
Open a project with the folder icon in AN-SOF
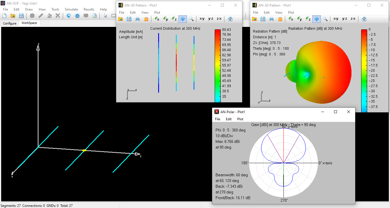tap(13, 16)
